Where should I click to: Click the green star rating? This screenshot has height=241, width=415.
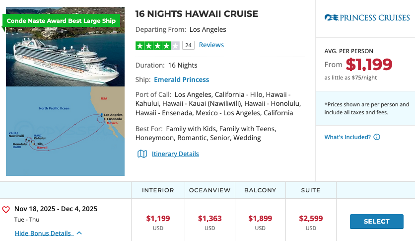pos(157,46)
